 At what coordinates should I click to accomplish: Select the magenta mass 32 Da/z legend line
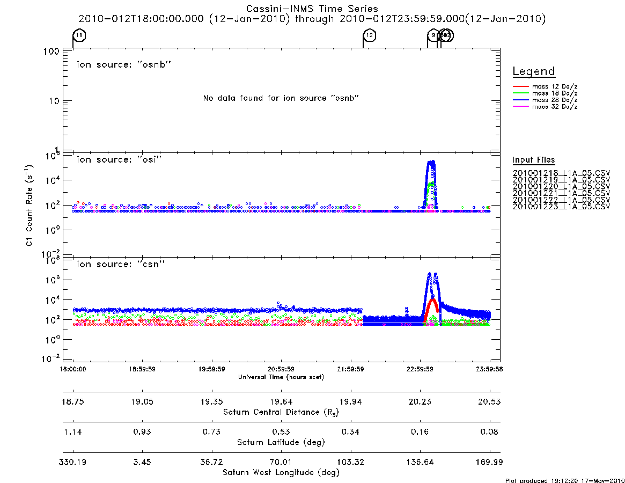pyautogui.click(x=520, y=107)
